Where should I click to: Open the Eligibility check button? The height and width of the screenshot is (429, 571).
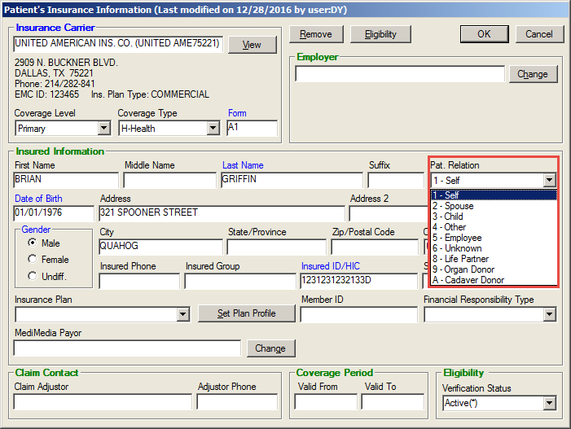[380, 34]
